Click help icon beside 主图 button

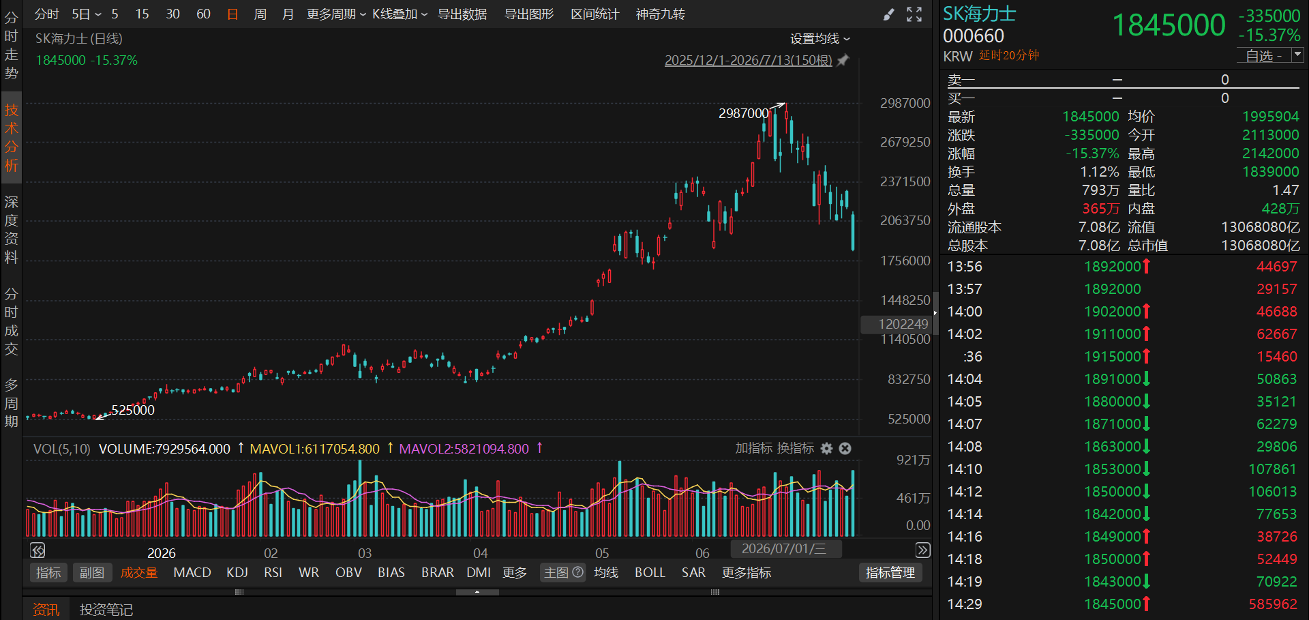click(x=577, y=572)
